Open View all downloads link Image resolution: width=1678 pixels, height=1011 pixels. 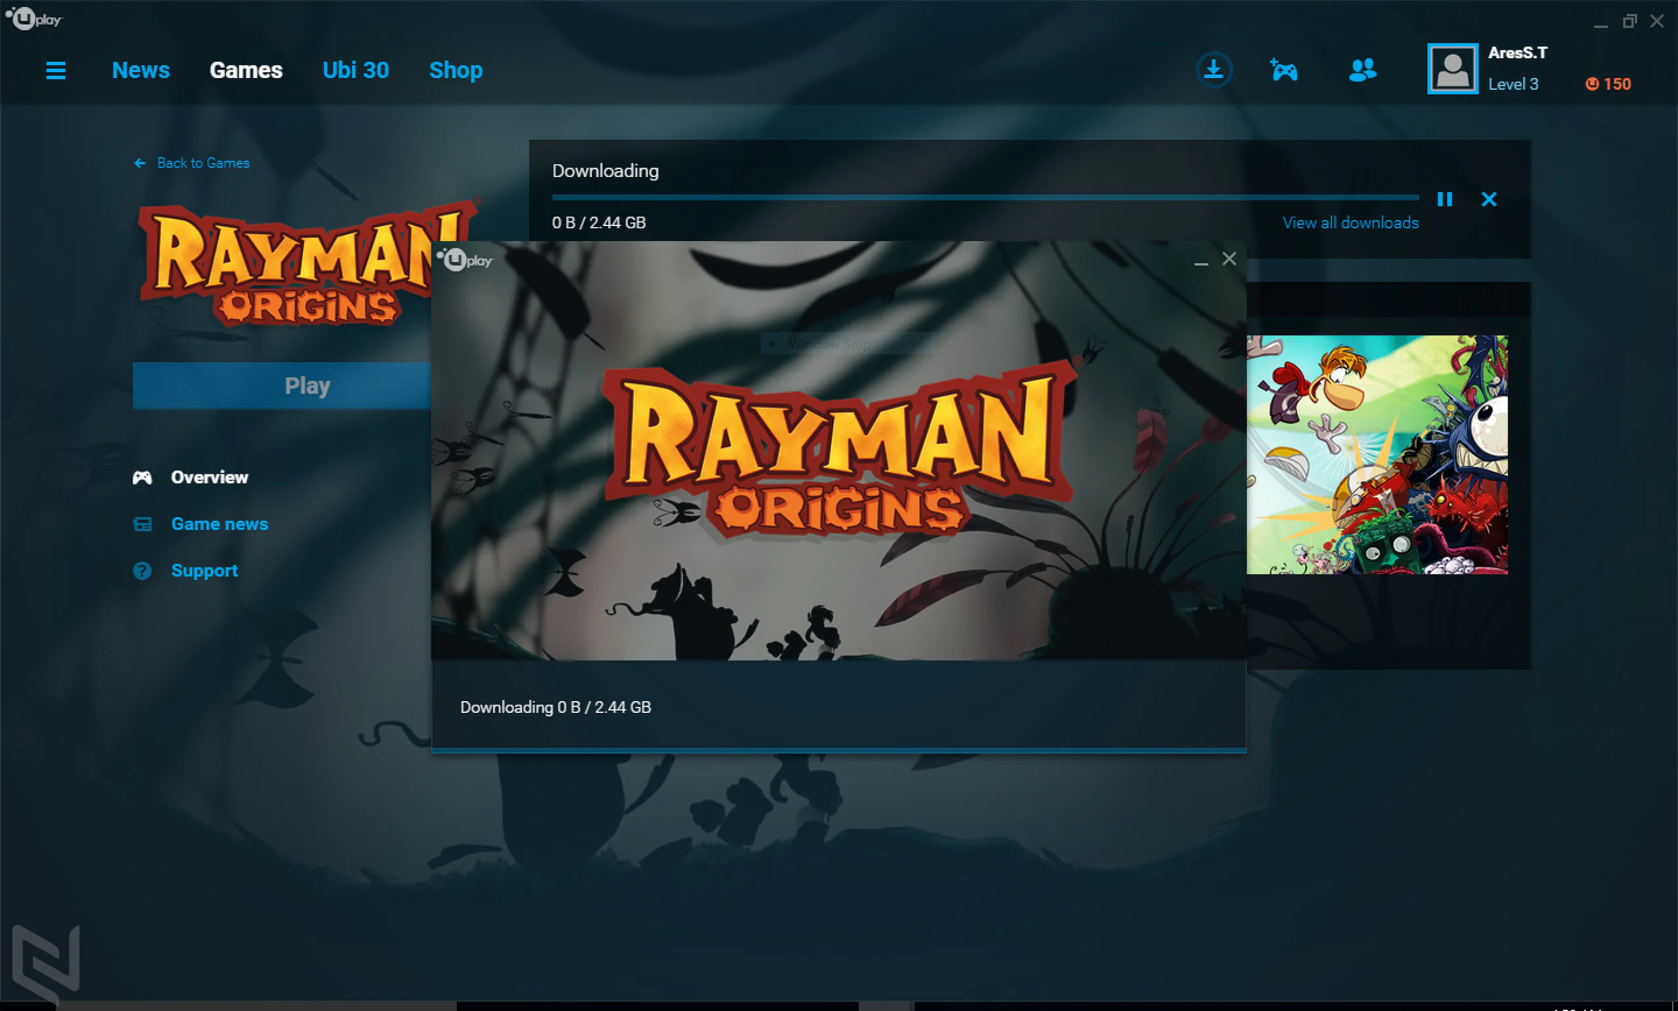point(1350,223)
